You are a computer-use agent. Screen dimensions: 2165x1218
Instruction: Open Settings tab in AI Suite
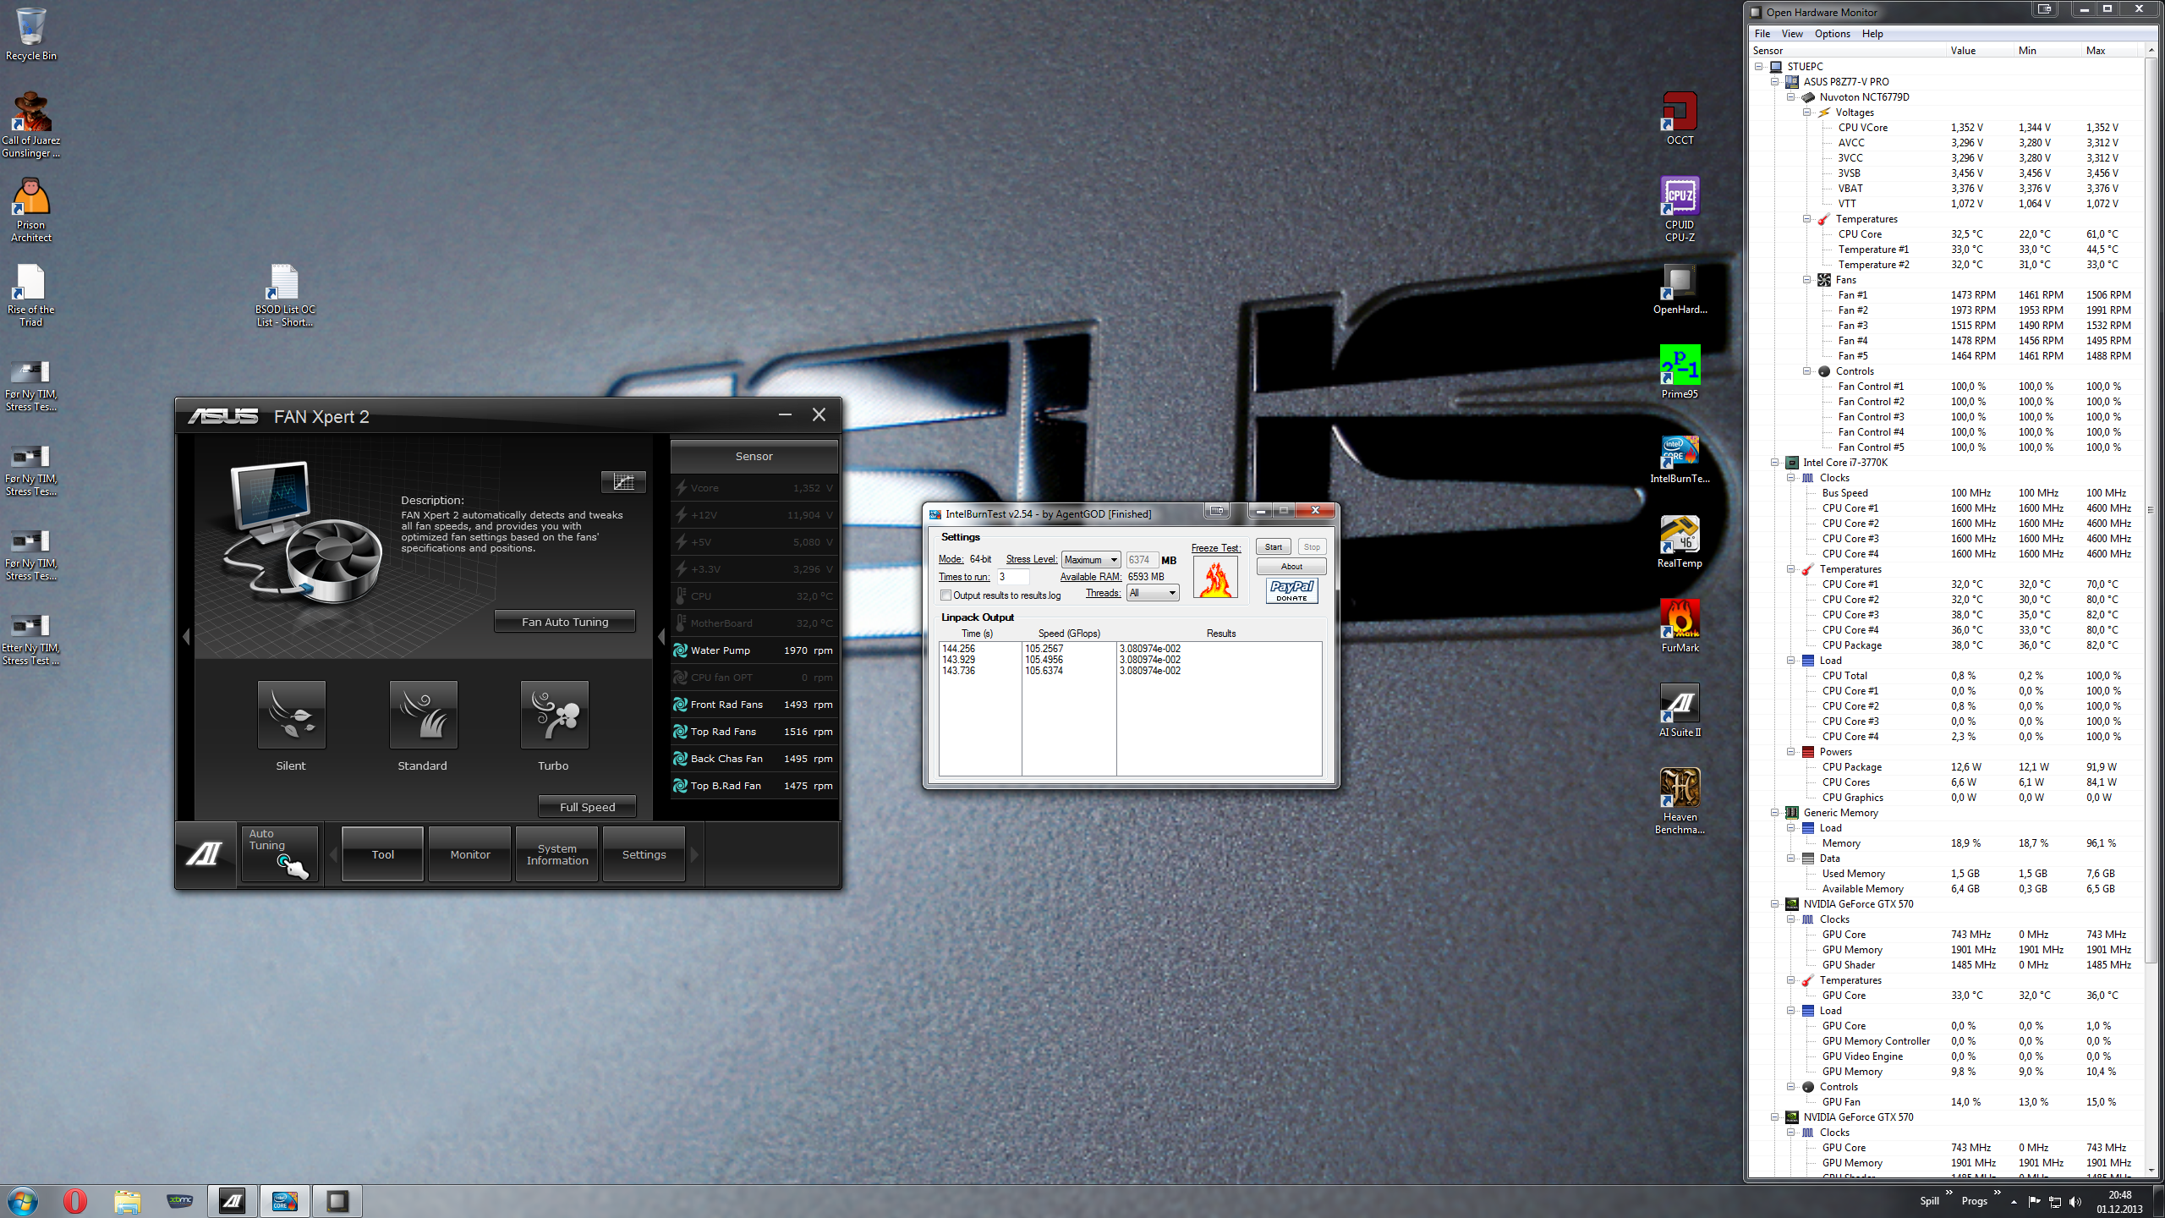pyautogui.click(x=644, y=854)
